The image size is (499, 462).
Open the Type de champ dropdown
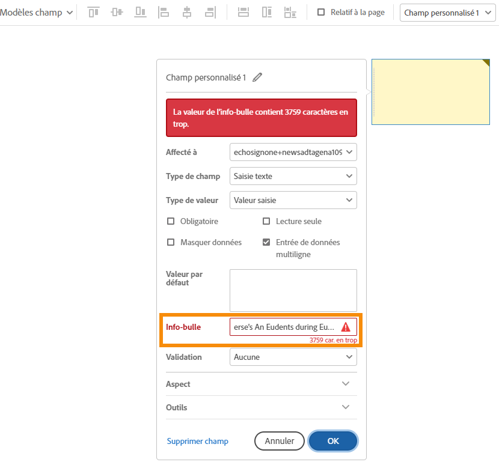pos(293,176)
